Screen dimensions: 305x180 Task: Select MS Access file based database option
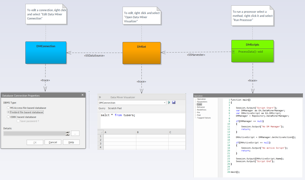coord(8,108)
